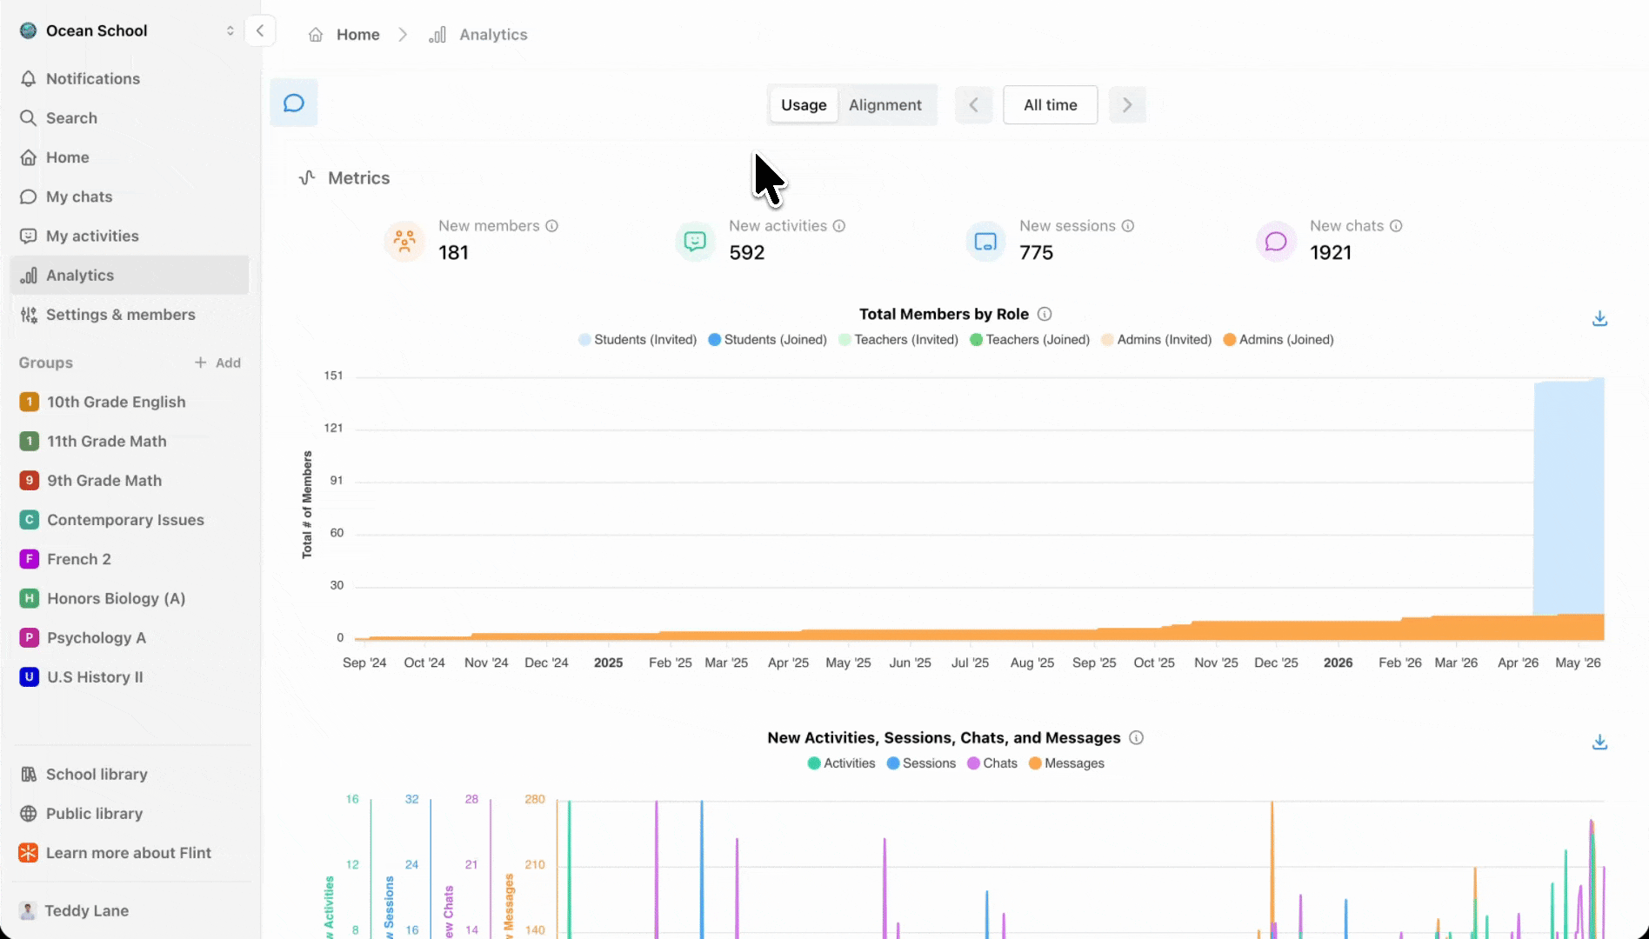Open the School library
Screen dimensions: 1649x939
(x=130, y=774)
